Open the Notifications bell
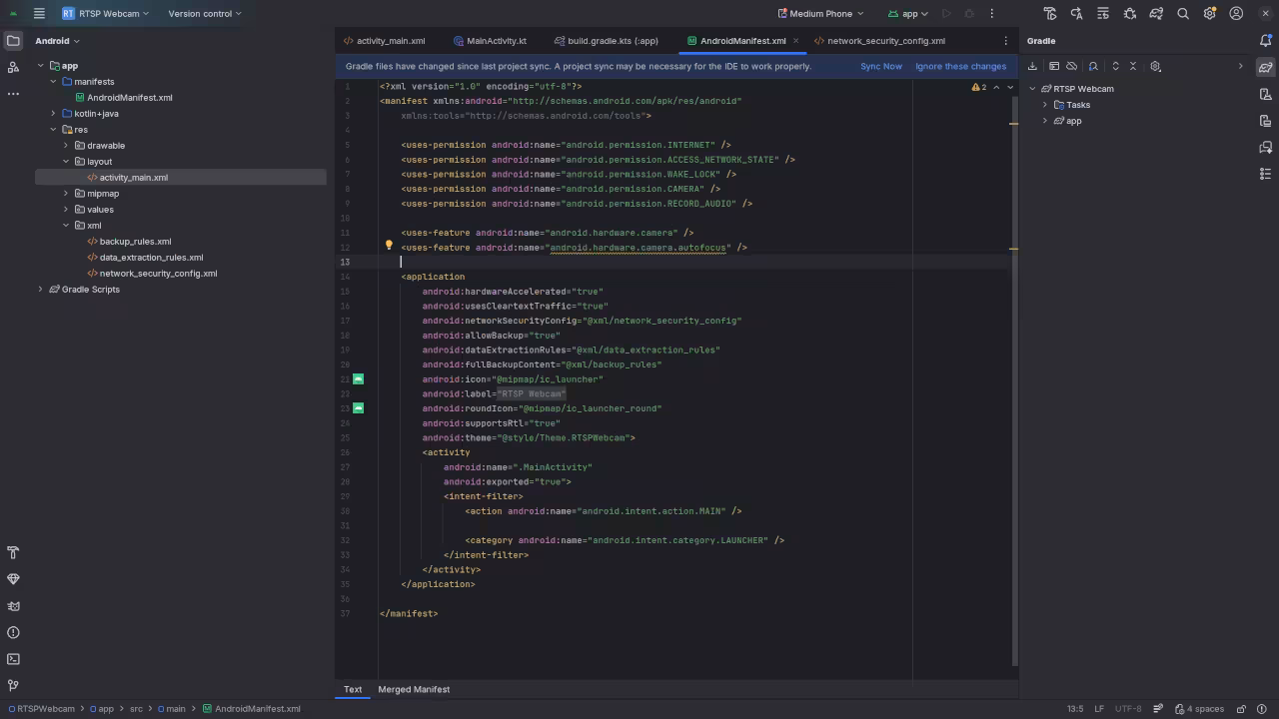Image resolution: width=1279 pixels, height=719 pixels. [x=1266, y=40]
